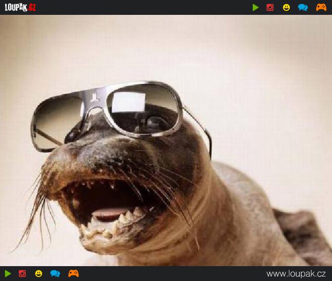The height and width of the screenshot is (281, 332).
Task: Click the green play icon in the top bar
Action: (x=256, y=7)
